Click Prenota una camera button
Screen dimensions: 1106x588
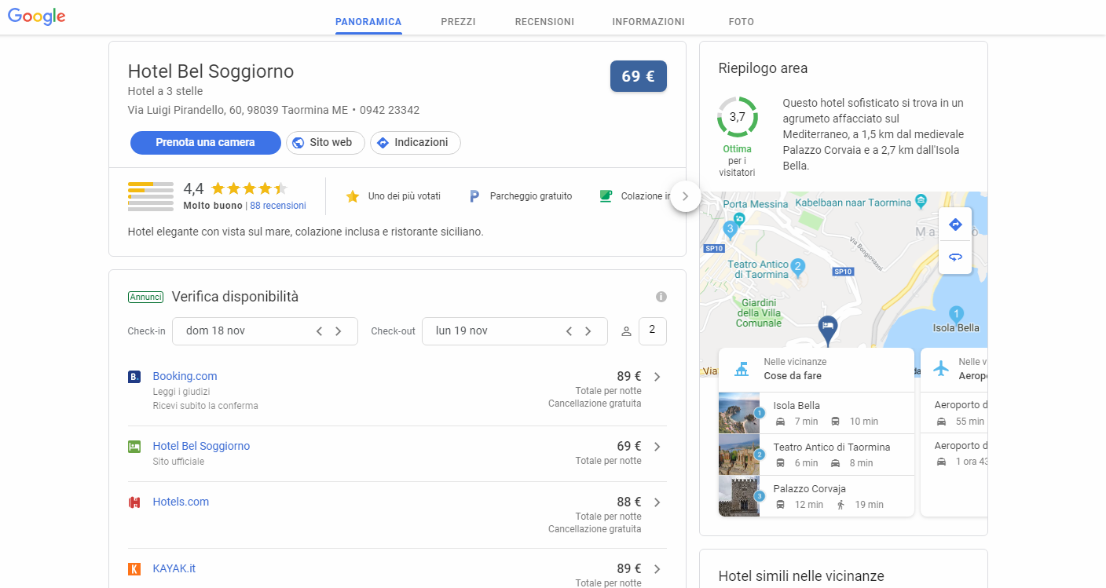[205, 143]
